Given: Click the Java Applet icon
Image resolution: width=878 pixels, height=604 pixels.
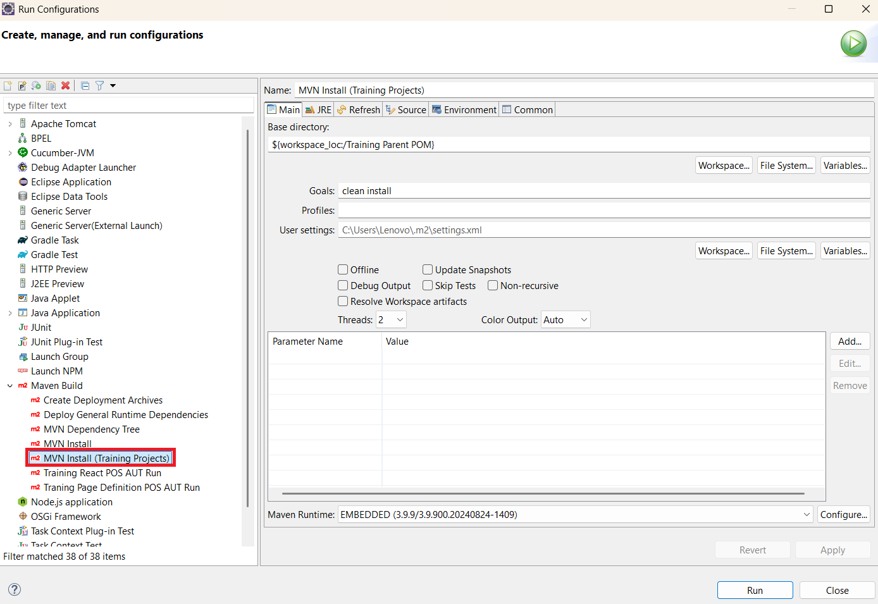Looking at the screenshot, I should [23, 299].
